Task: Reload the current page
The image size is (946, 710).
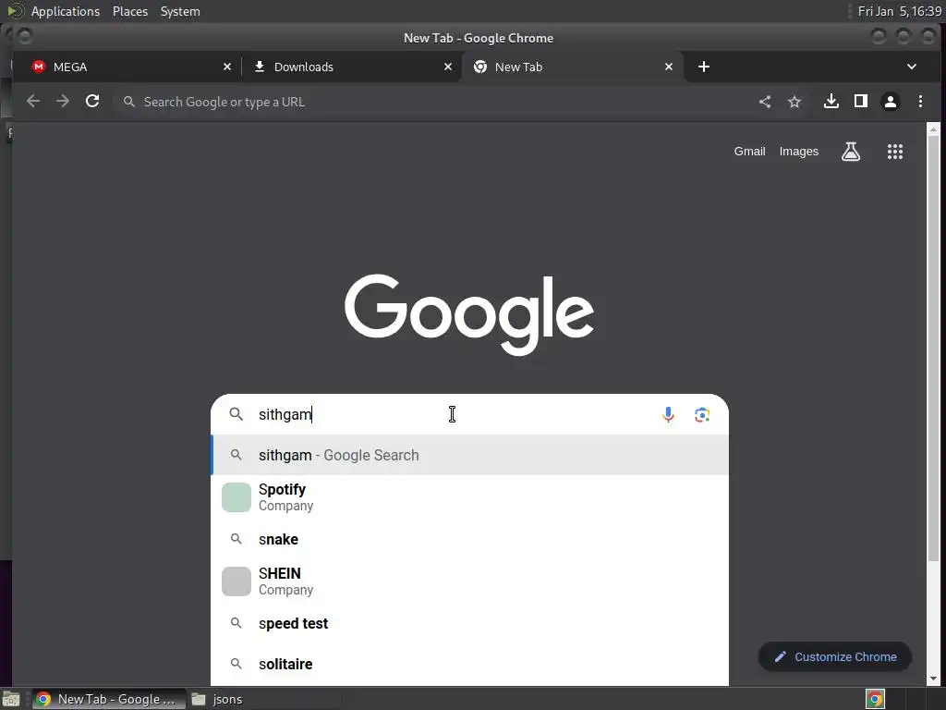Action: 92,102
